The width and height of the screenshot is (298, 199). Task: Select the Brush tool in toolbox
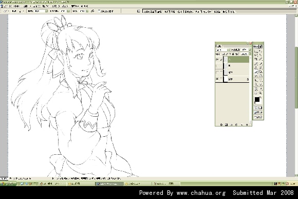click(260, 64)
